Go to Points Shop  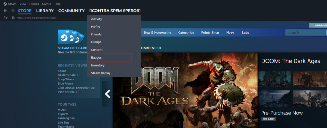pyautogui.click(x=210, y=33)
